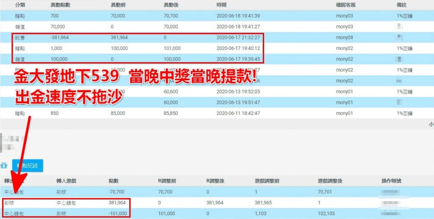Click the 101,000 value in the 異動後 column

pos(172,48)
